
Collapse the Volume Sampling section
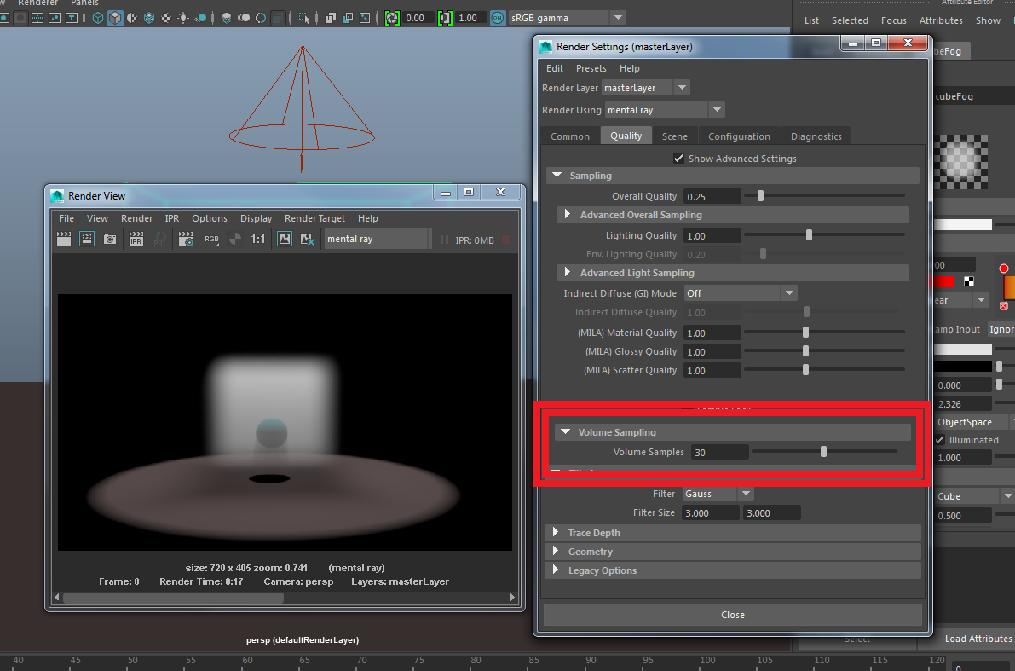point(565,432)
